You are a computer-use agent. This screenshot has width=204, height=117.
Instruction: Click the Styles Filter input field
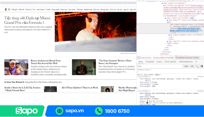click(160, 66)
